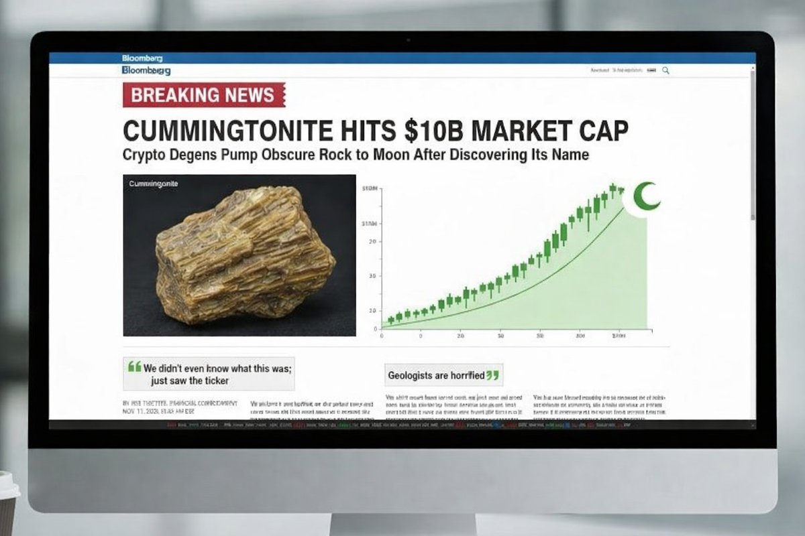
Task: Open the menu icon beside the search magnifier
Action: 651,70
